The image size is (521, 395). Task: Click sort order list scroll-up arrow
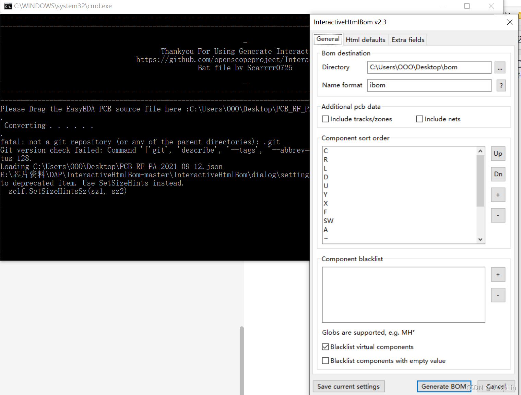point(481,151)
